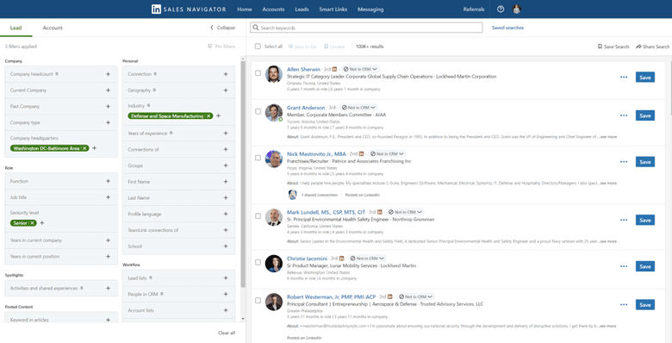Image resolution: width=672 pixels, height=343 pixels.
Task: Add another Industry filter value
Action: 218,115
